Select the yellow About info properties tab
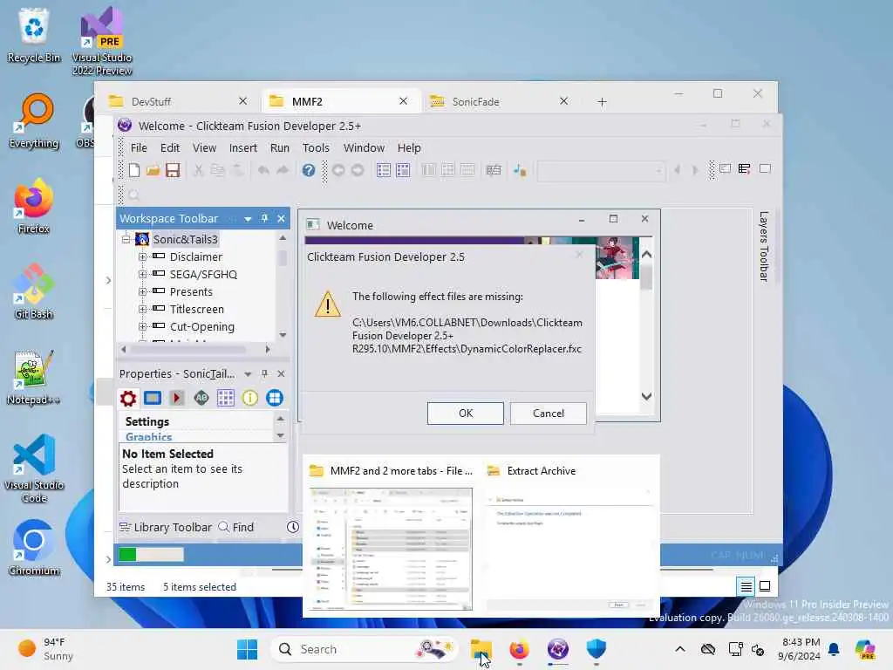Screen dimensions: 893x670 coord(250,398)
